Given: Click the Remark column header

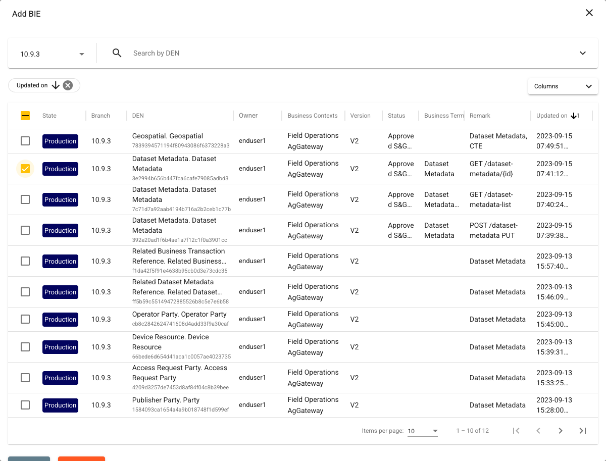Looking at the screenshot, I should coord(480,116).
